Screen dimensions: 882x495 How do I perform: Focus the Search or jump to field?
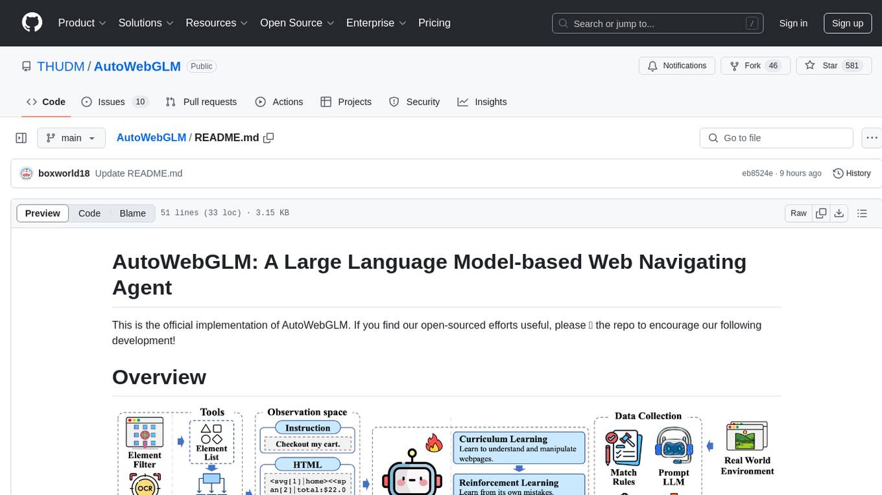click(658, 23)
